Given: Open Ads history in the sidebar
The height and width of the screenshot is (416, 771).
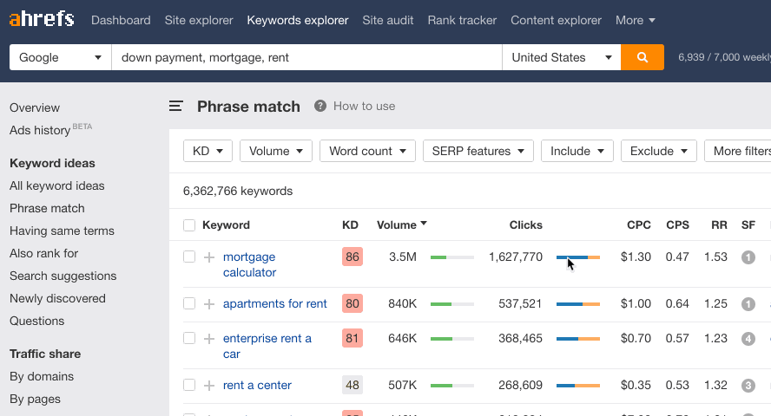Looking at the screenshot, I should (40, 130).
